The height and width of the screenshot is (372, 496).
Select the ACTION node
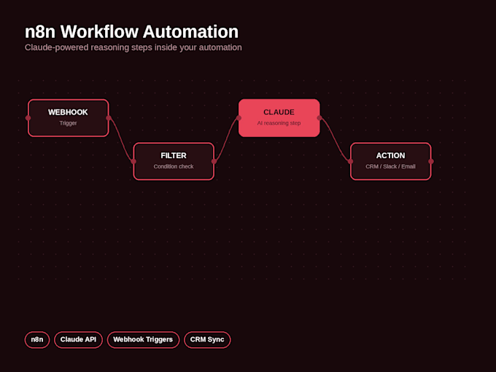click(391, 161)
